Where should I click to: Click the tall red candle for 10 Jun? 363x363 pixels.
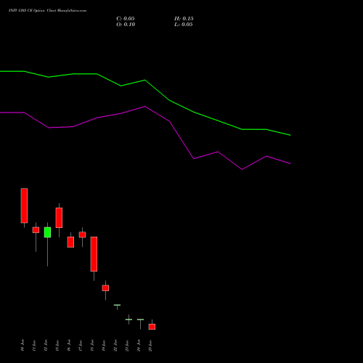(x=24, y=205)
